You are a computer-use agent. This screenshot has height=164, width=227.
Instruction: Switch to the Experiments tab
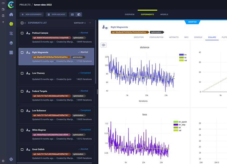coord(147,14)
